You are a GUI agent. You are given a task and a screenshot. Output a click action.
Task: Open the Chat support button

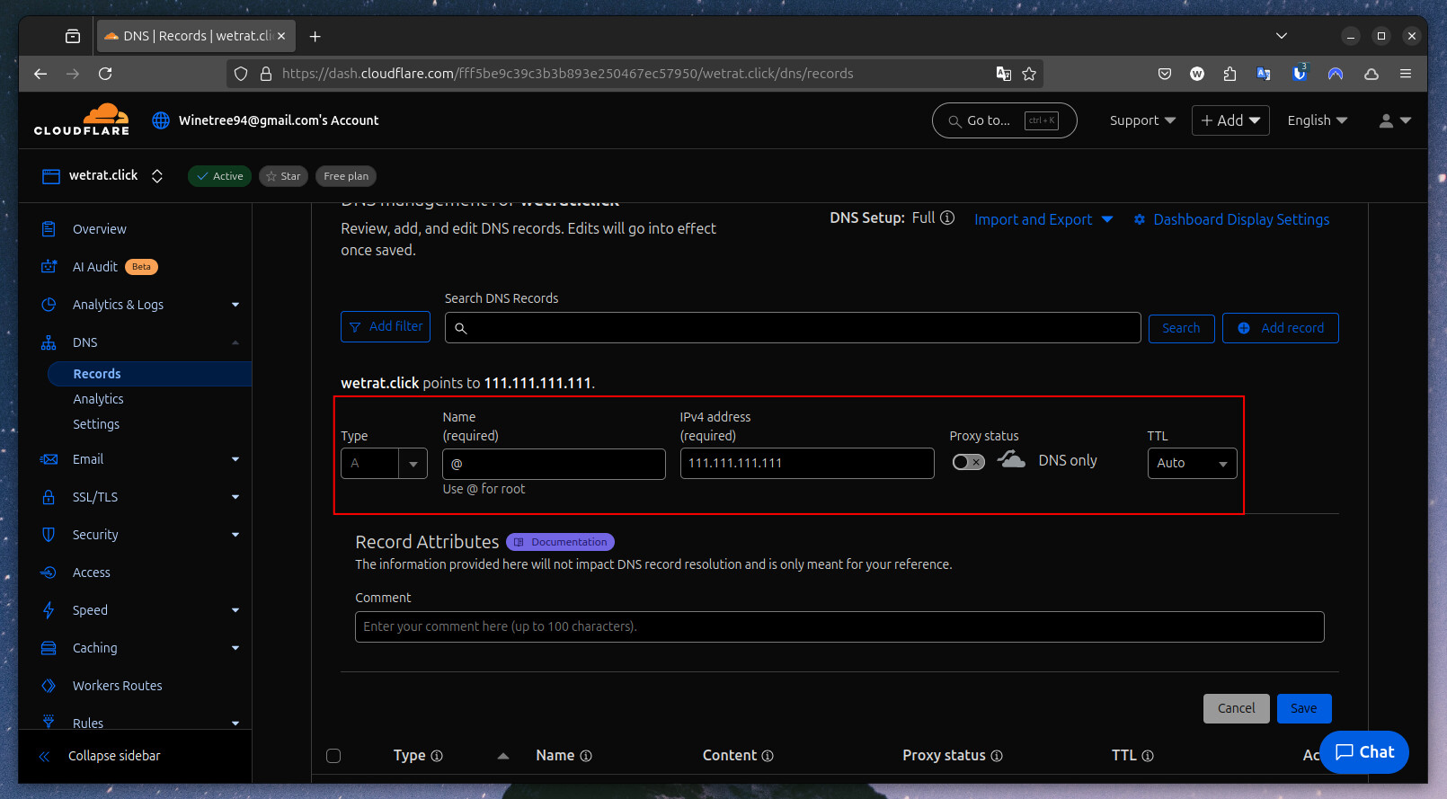(1363, 752)
